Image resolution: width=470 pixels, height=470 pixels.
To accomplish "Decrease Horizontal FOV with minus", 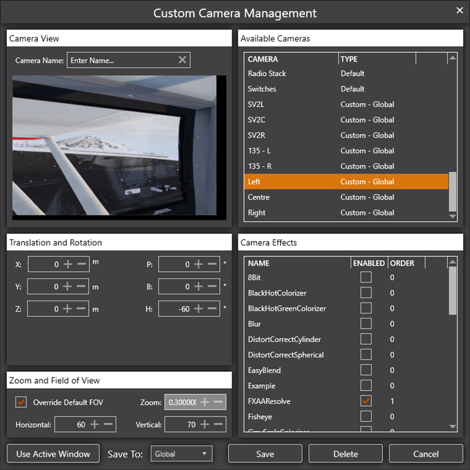I will click(x=108, y=424).
